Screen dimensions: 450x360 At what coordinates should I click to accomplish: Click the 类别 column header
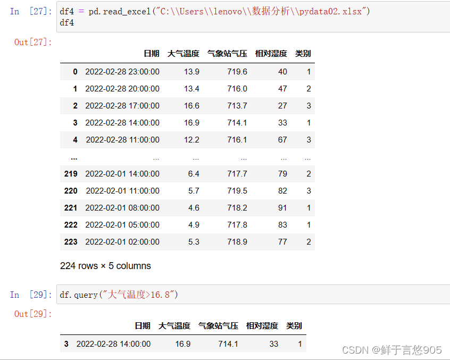coord(302,53)
